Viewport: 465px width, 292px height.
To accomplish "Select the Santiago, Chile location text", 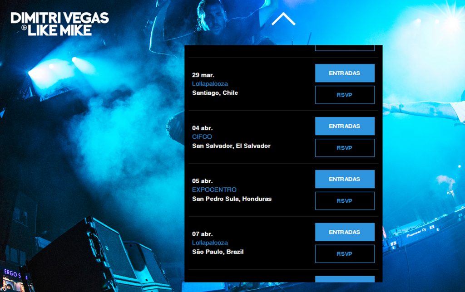I will tap(215, 92).
